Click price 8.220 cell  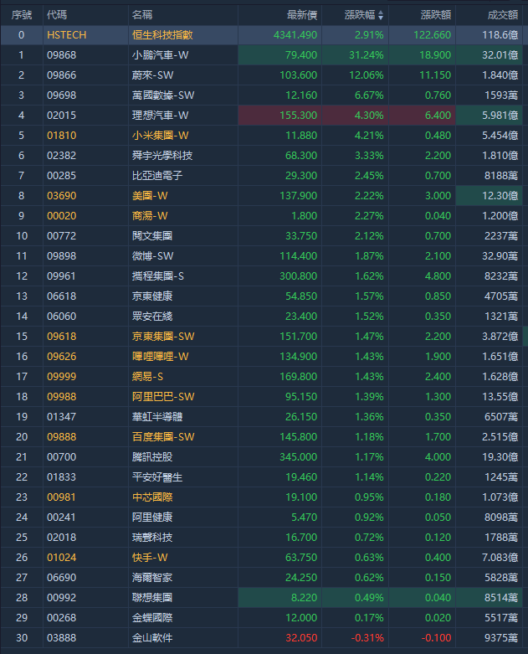point(279,597)
